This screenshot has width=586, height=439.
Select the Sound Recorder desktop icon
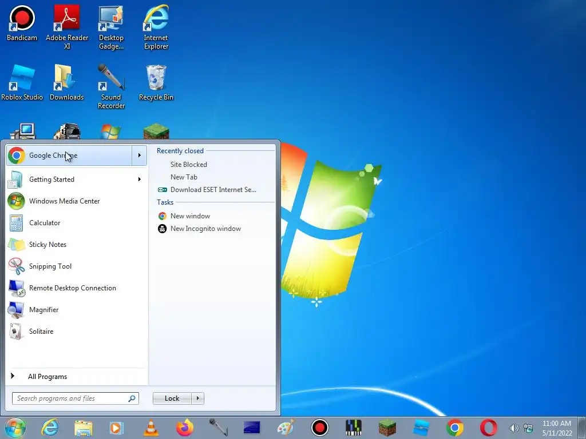click(x=111, y=86)
